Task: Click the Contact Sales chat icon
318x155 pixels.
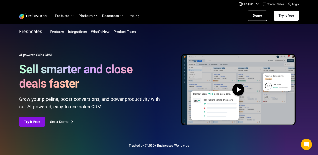Action: [264, 4]
